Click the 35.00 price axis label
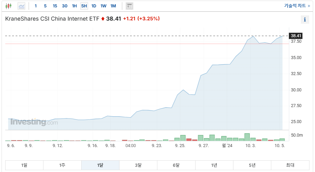The width and height of the screenshot is (315, 172). point(296,58)
